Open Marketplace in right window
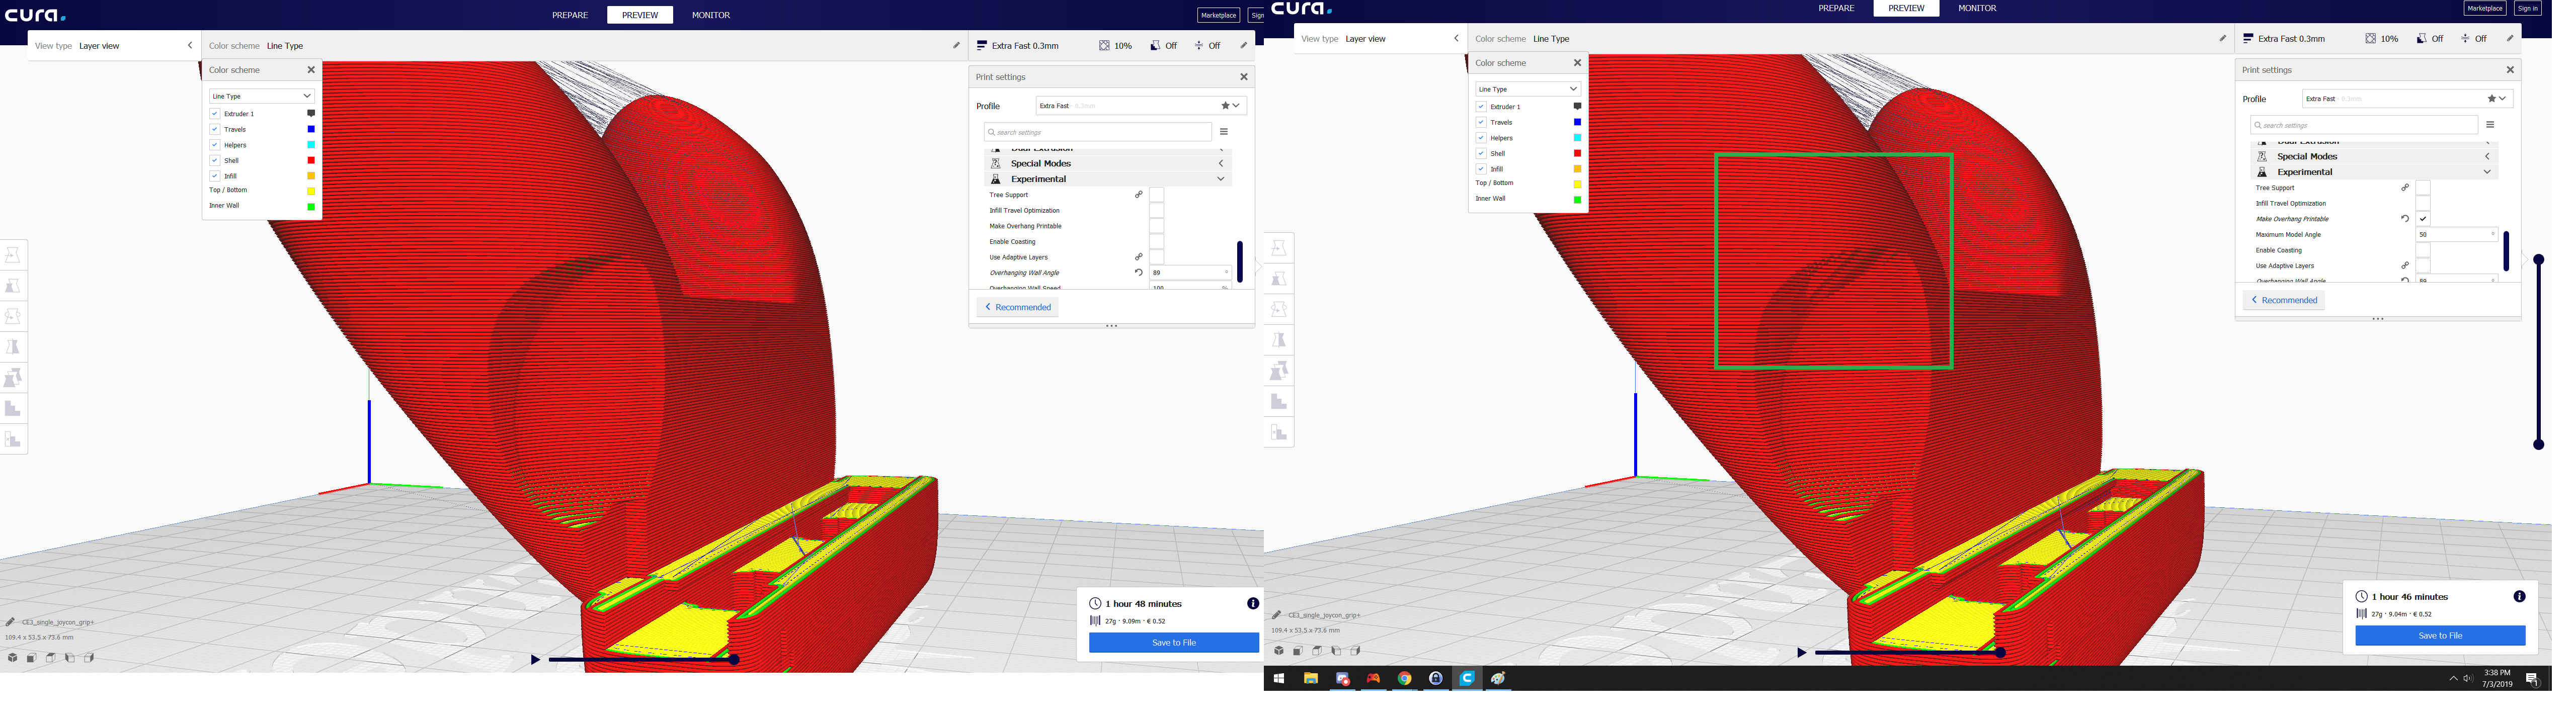 (2485, 8)
